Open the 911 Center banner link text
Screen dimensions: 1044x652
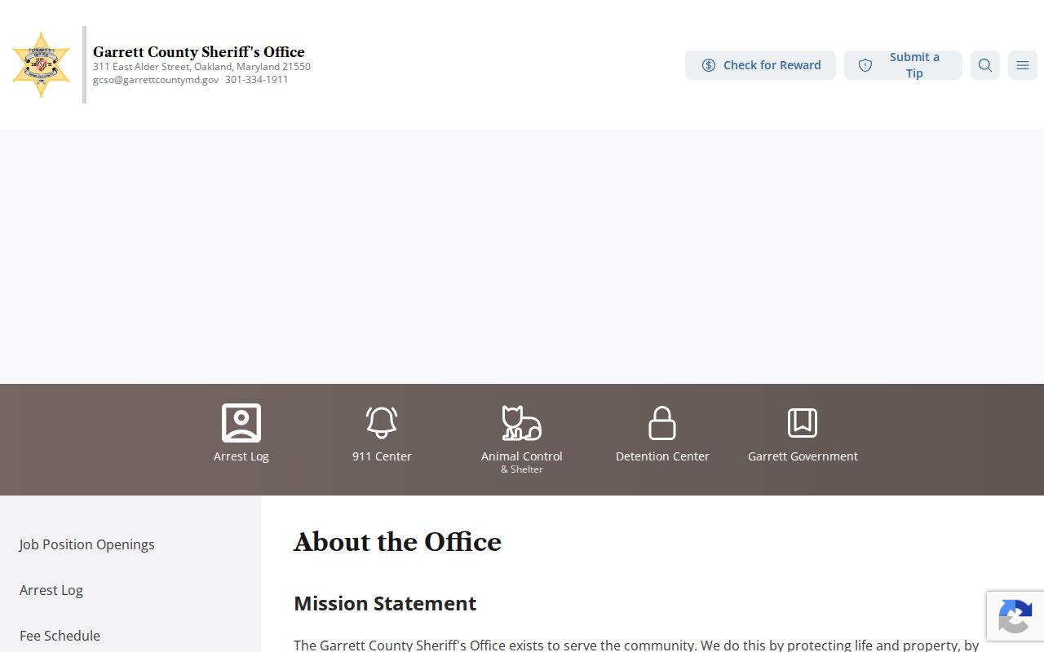coord(382,456)
